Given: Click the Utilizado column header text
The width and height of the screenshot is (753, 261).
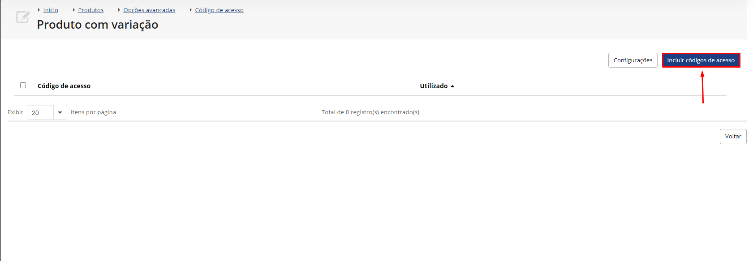Looking at the screenshot, I should 434,86.
